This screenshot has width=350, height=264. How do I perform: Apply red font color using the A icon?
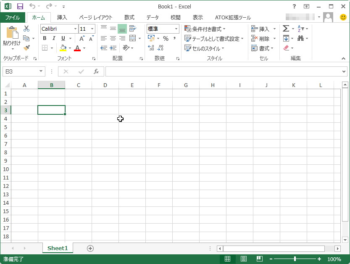click(x=77, y=48)
